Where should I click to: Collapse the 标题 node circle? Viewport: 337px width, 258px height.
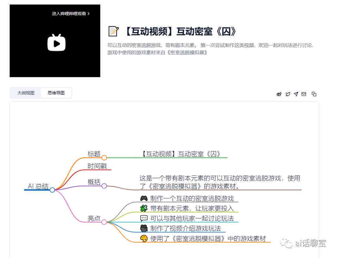point(104,158)
